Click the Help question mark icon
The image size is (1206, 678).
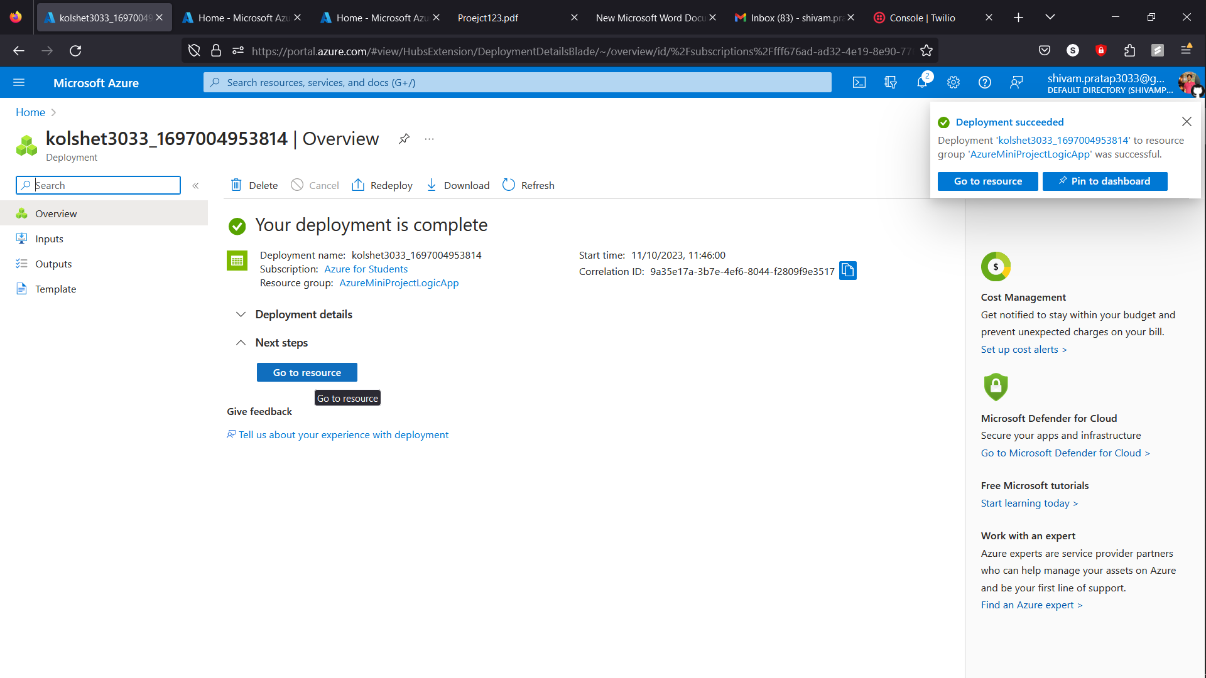tap(985, 82)
